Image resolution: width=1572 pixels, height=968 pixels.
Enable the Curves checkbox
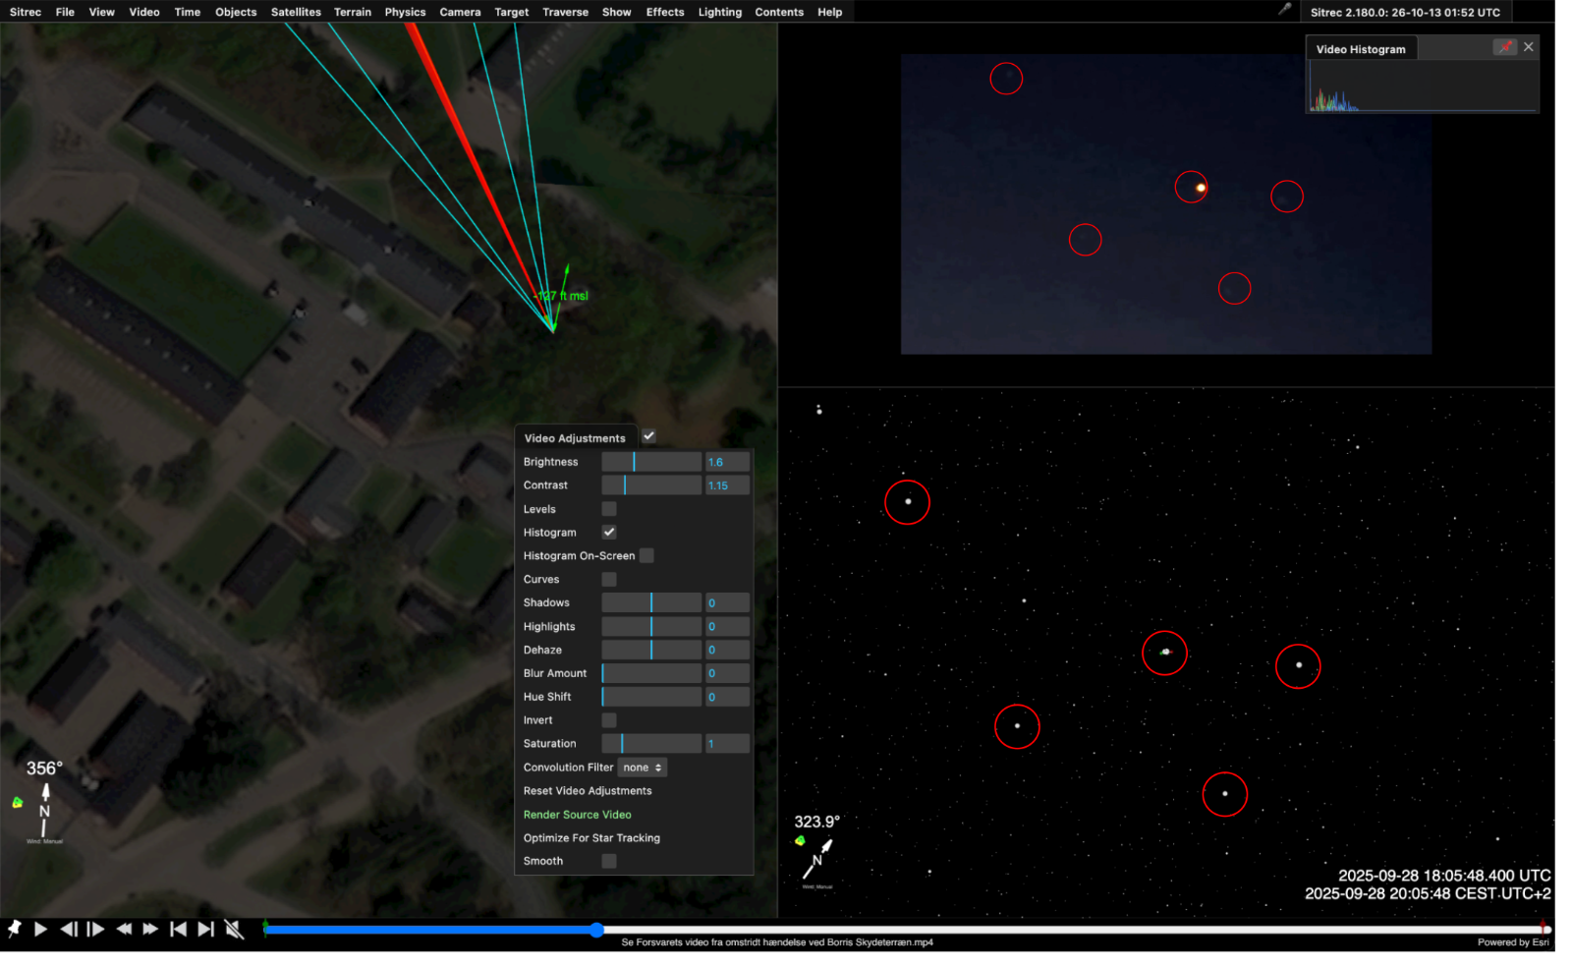click(609, 580)
